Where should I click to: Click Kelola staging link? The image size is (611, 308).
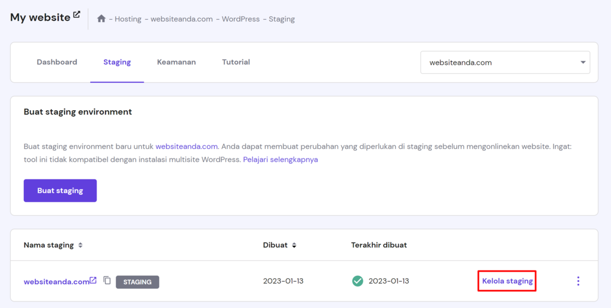(507, 281)
